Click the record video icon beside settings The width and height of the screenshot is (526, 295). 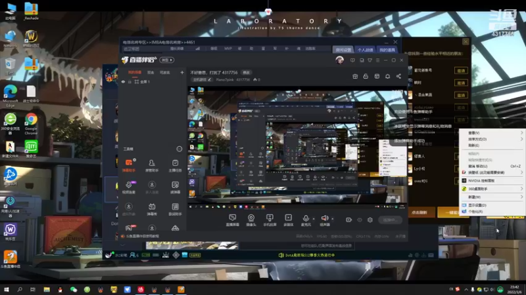(x=348, y=220)
